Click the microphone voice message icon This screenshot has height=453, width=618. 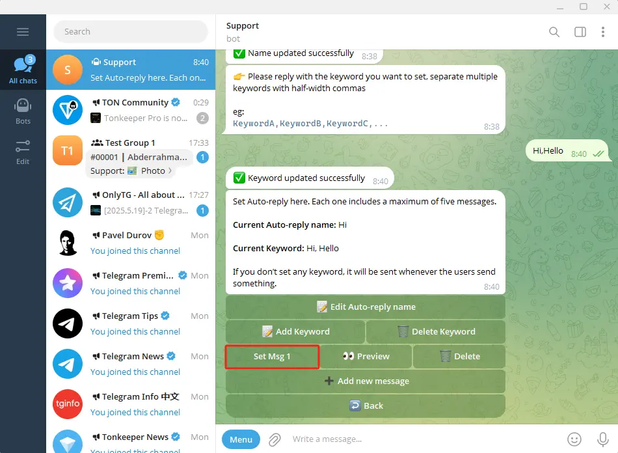click(x=602, y=439)
